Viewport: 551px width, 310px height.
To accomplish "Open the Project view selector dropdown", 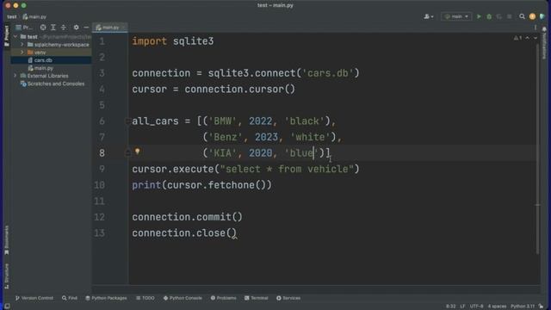I will click(x=24, y=27).
